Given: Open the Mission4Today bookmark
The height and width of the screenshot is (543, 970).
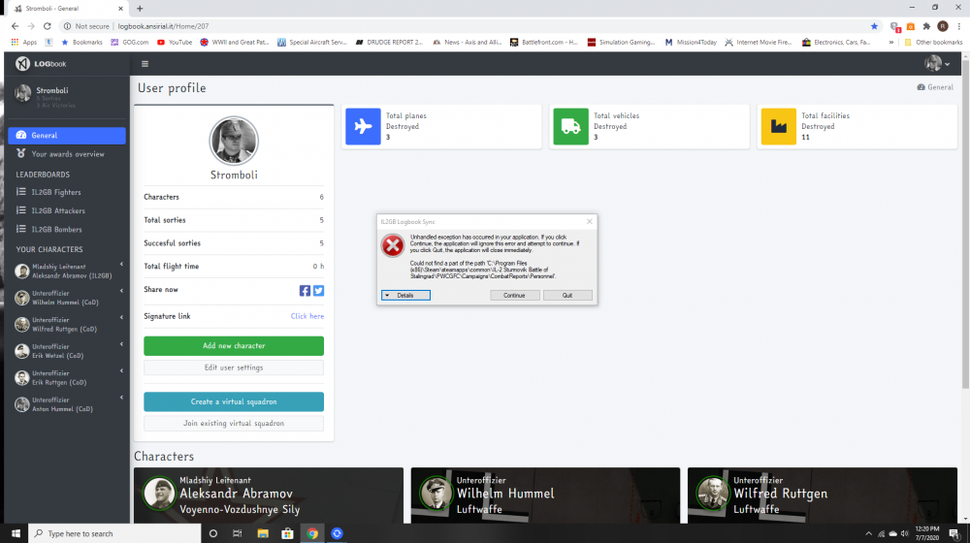Looking at the screenshot, I should 691,42.
